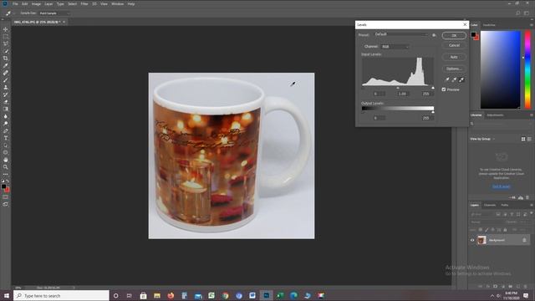Image resolution: width=535 pixels, height=301 pixels.
Task: Switch to the Swatches tab
Action: [x=489, y=25]
